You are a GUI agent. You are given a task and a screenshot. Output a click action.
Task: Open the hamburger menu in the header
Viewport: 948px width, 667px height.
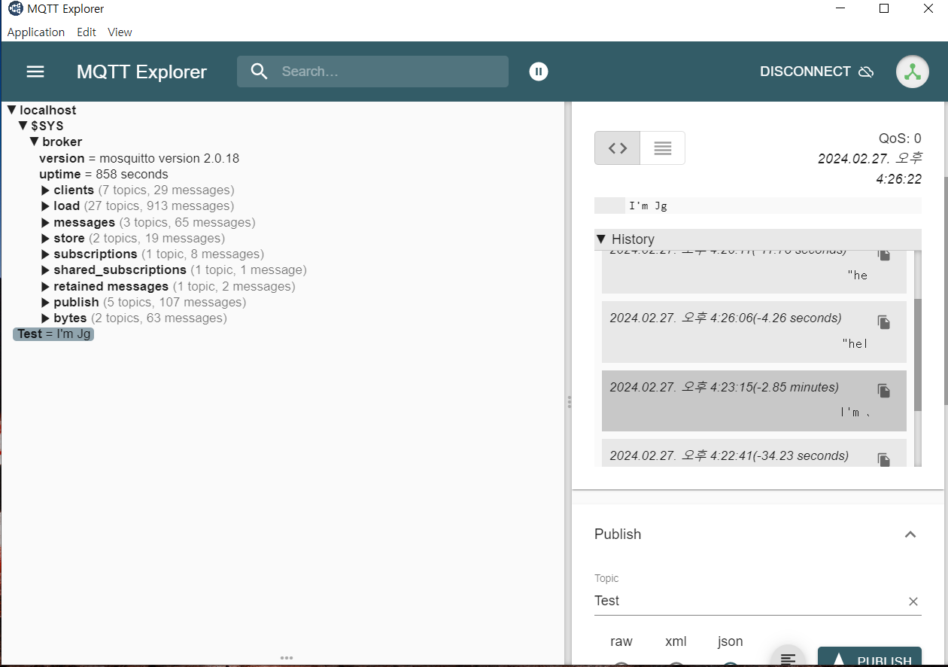(x=35, y=72)
